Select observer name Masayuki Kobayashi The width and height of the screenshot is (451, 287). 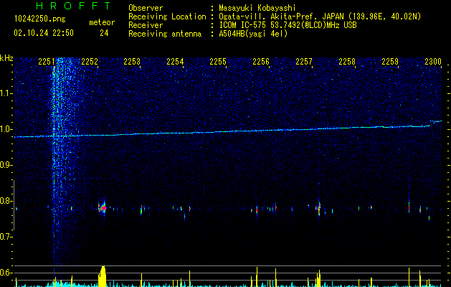point(257,8)
